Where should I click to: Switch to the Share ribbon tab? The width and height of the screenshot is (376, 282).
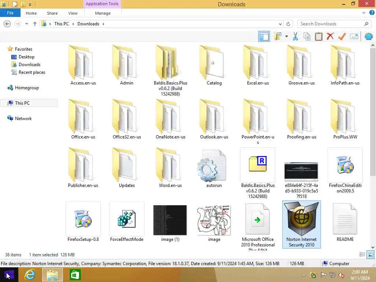[x=52, y=13]
